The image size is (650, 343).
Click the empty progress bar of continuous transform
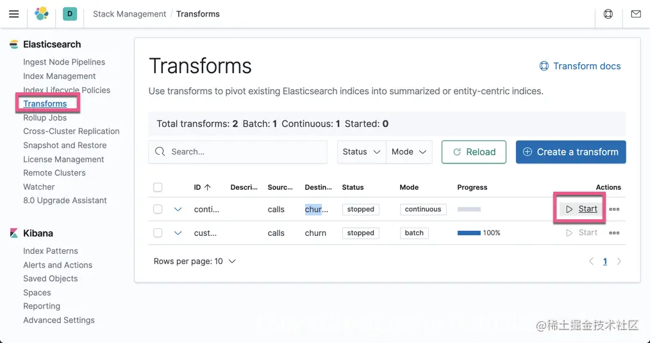469,209
